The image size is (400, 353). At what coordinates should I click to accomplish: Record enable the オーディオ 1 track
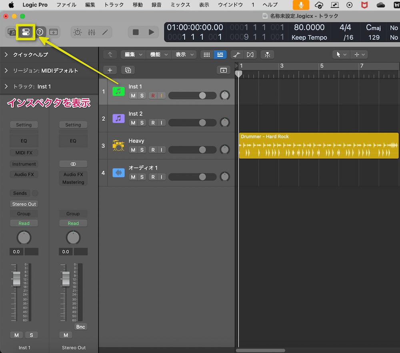(153, 177)
